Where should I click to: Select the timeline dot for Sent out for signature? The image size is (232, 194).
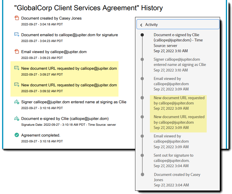[142, 155]
